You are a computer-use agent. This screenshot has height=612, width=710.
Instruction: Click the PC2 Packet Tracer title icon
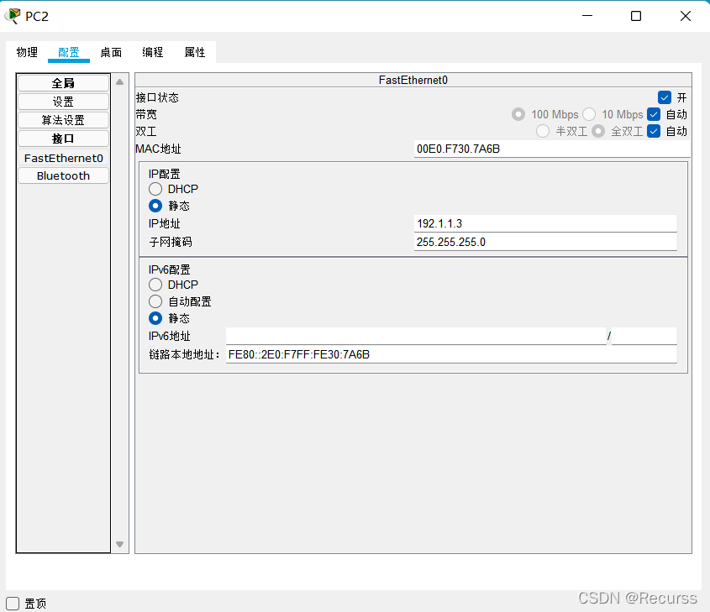[13, 16]
